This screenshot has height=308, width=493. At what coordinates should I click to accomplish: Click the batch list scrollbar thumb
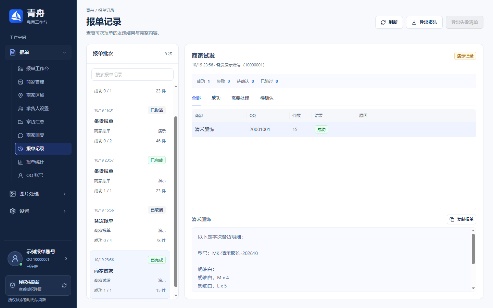click(x=176, y=202)
